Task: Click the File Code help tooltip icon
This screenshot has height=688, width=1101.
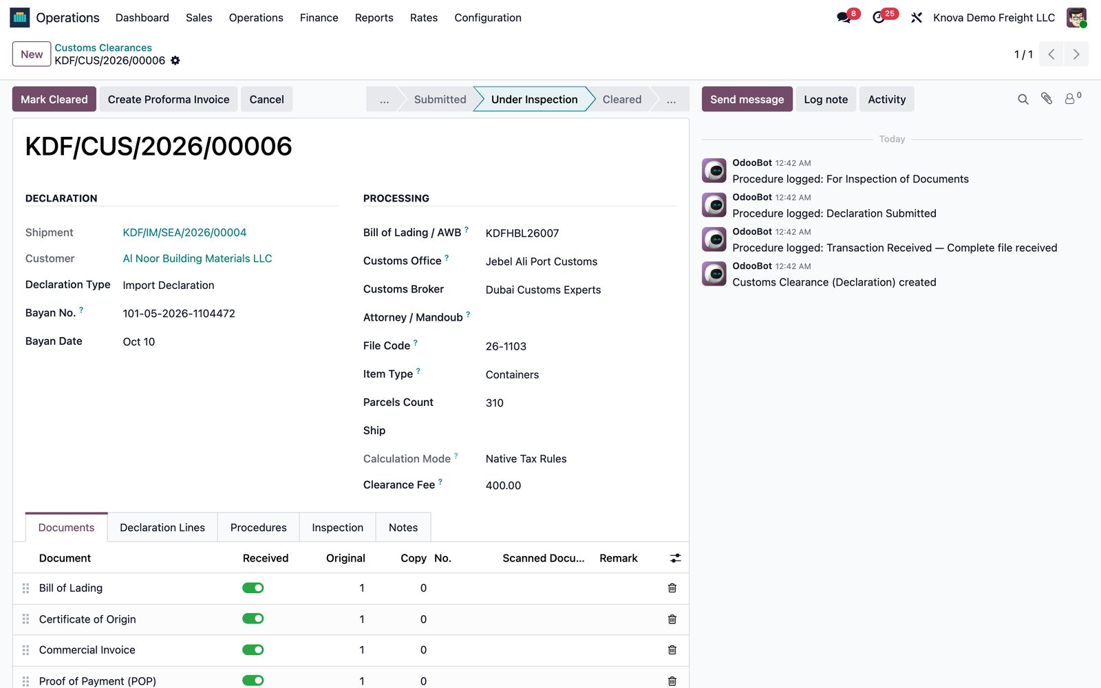Action: coord(416,343)
